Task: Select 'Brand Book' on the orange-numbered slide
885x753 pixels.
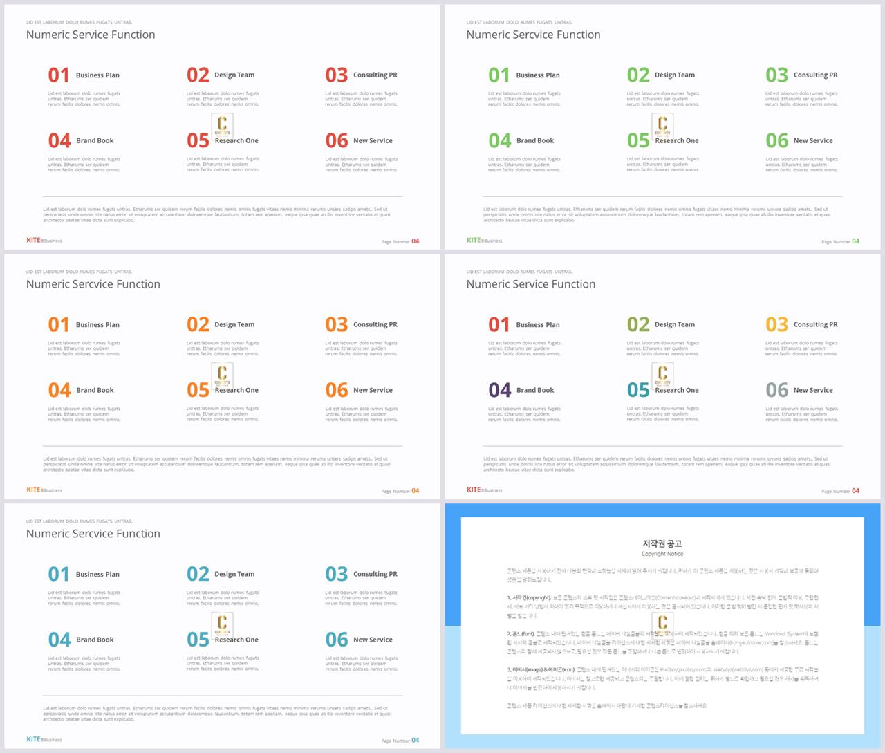Action: click(95, 391)
